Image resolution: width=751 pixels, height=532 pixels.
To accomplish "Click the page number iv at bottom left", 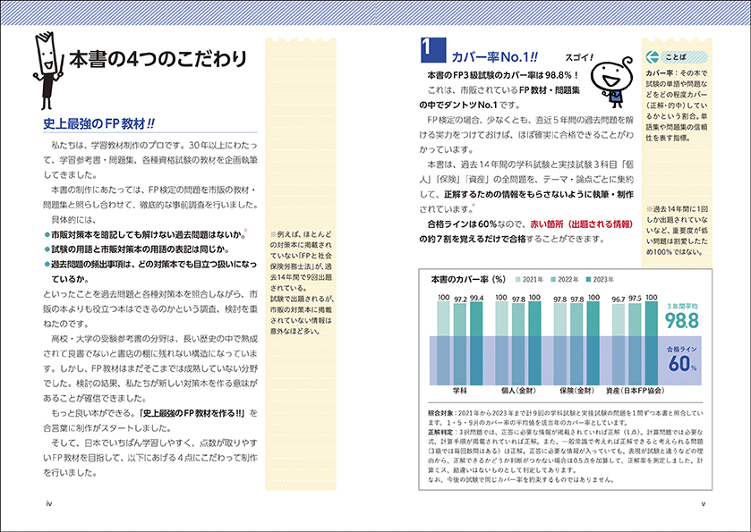I will click(48, 503).
